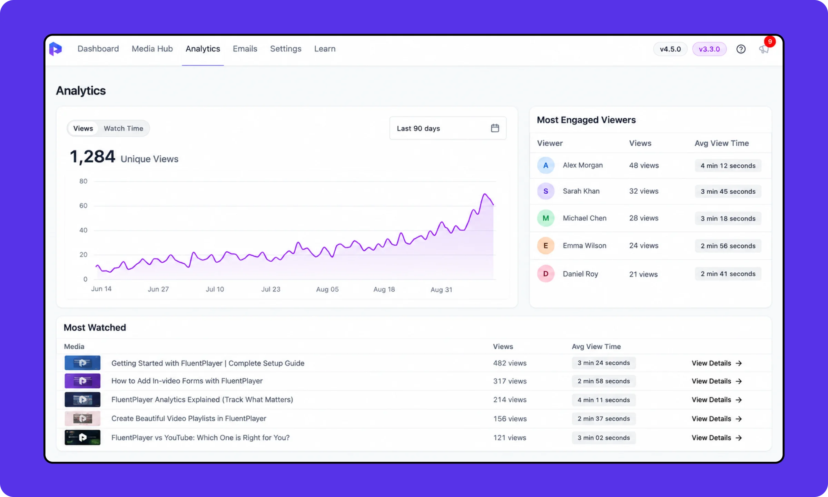Click the Most Engaged Viewers heading

click(x=586, y=120)
